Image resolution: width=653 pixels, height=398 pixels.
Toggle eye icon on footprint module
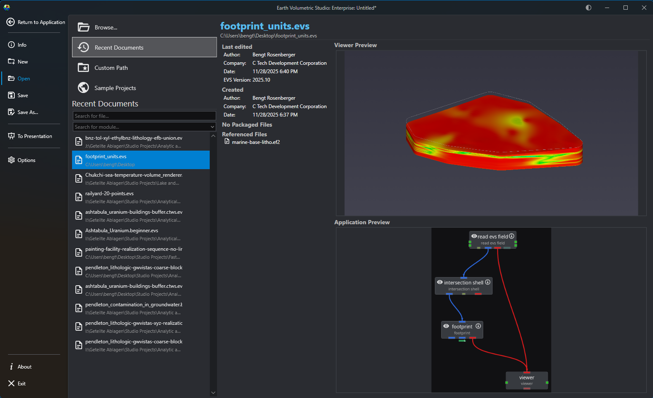446,326
